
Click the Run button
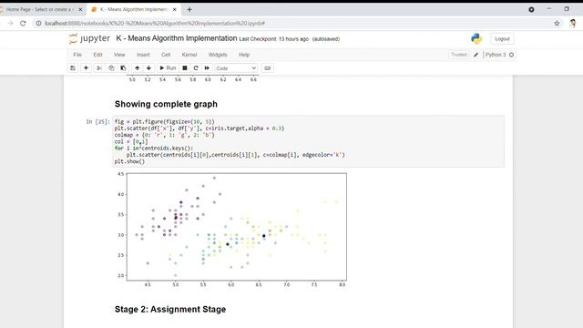coord(168,68)
